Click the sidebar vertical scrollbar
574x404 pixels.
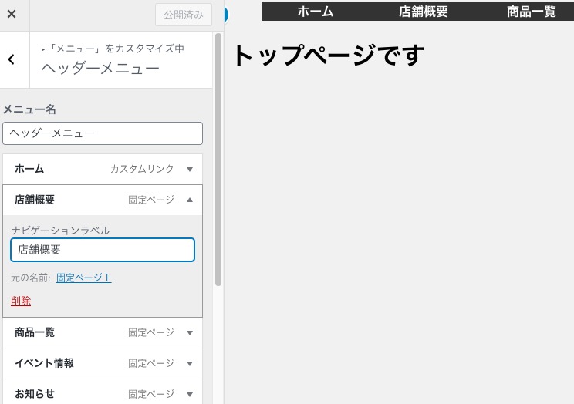tap(218, 154)
